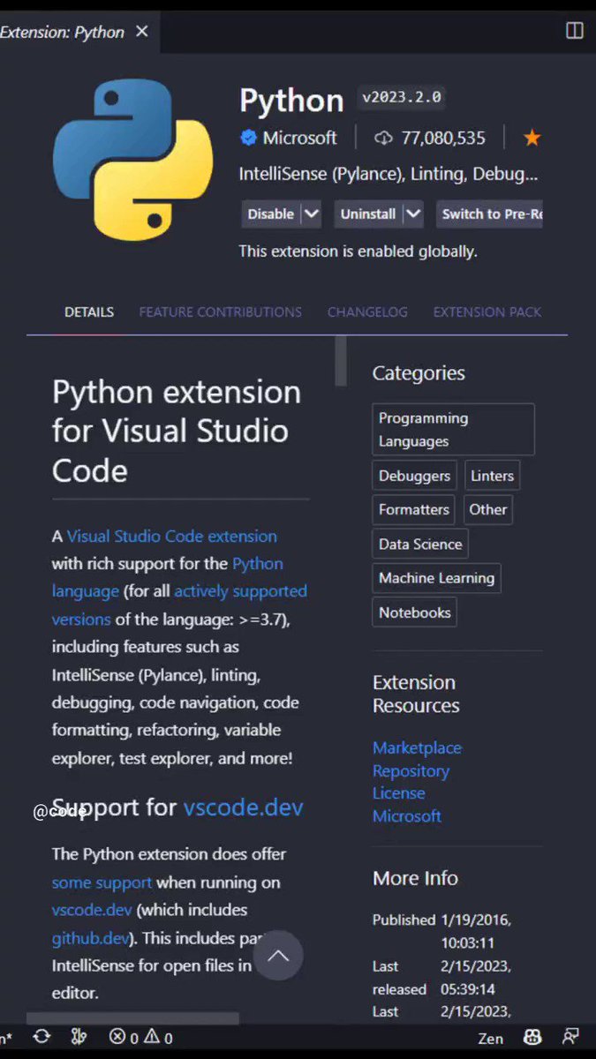Click 'This extension is enabled globally' text
The width and height of the screenshot is (596, 1059).
pos(358,252)
